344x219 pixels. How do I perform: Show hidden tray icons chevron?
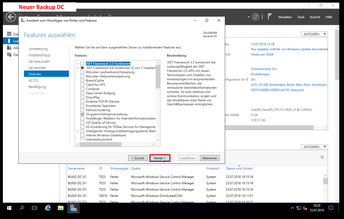tap(292, 208)
